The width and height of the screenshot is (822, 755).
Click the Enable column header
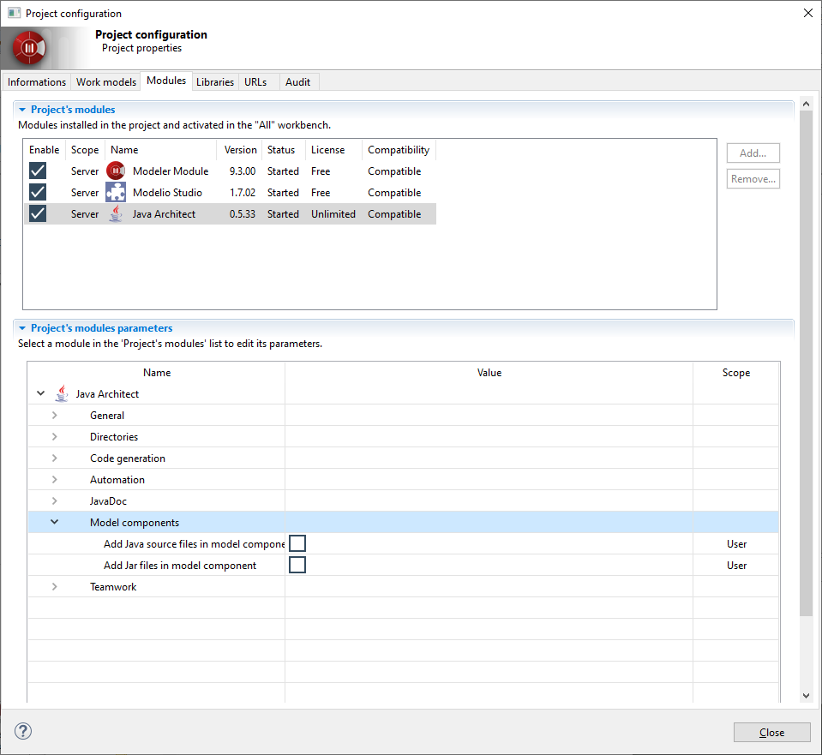tap(45, 150)
